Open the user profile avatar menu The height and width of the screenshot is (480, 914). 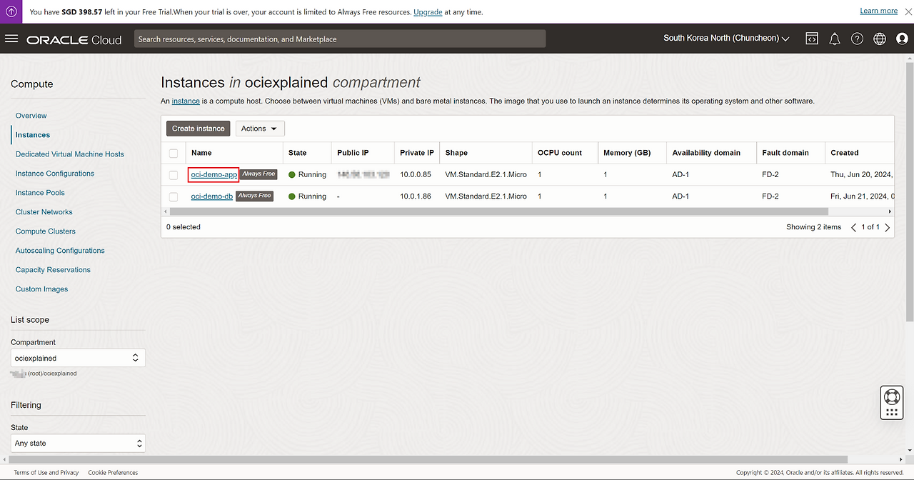(x=902, y=39)
